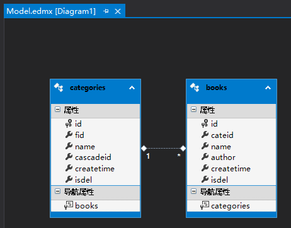
Task: Click wrench icon beside cateid
Action: click(205, 135)
